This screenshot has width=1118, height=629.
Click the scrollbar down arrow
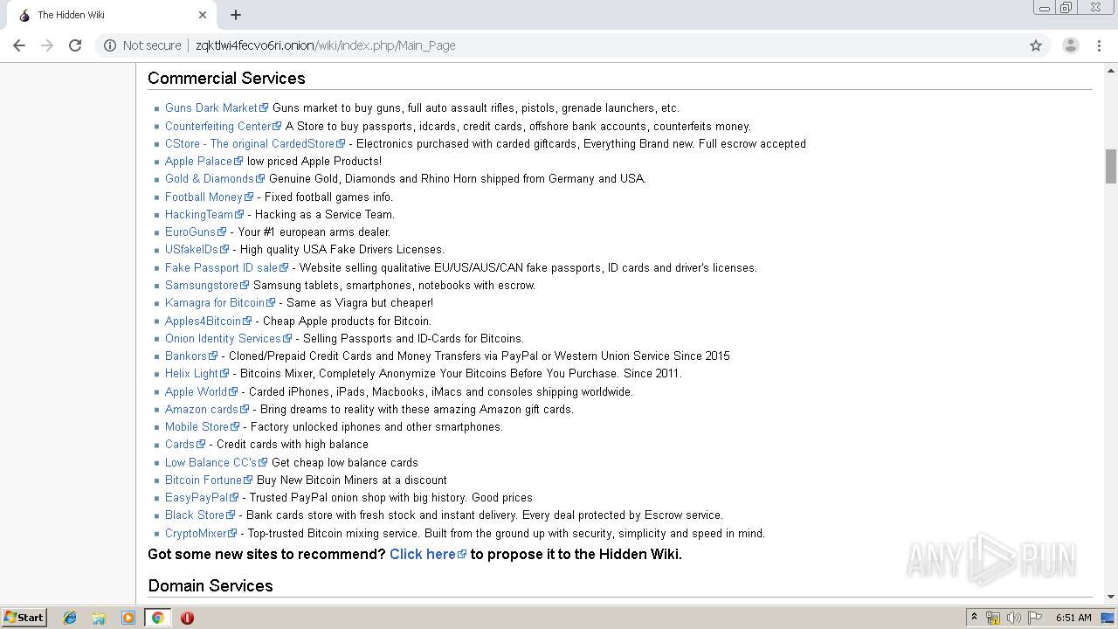pyautogui.click(x=1111, y=597)
